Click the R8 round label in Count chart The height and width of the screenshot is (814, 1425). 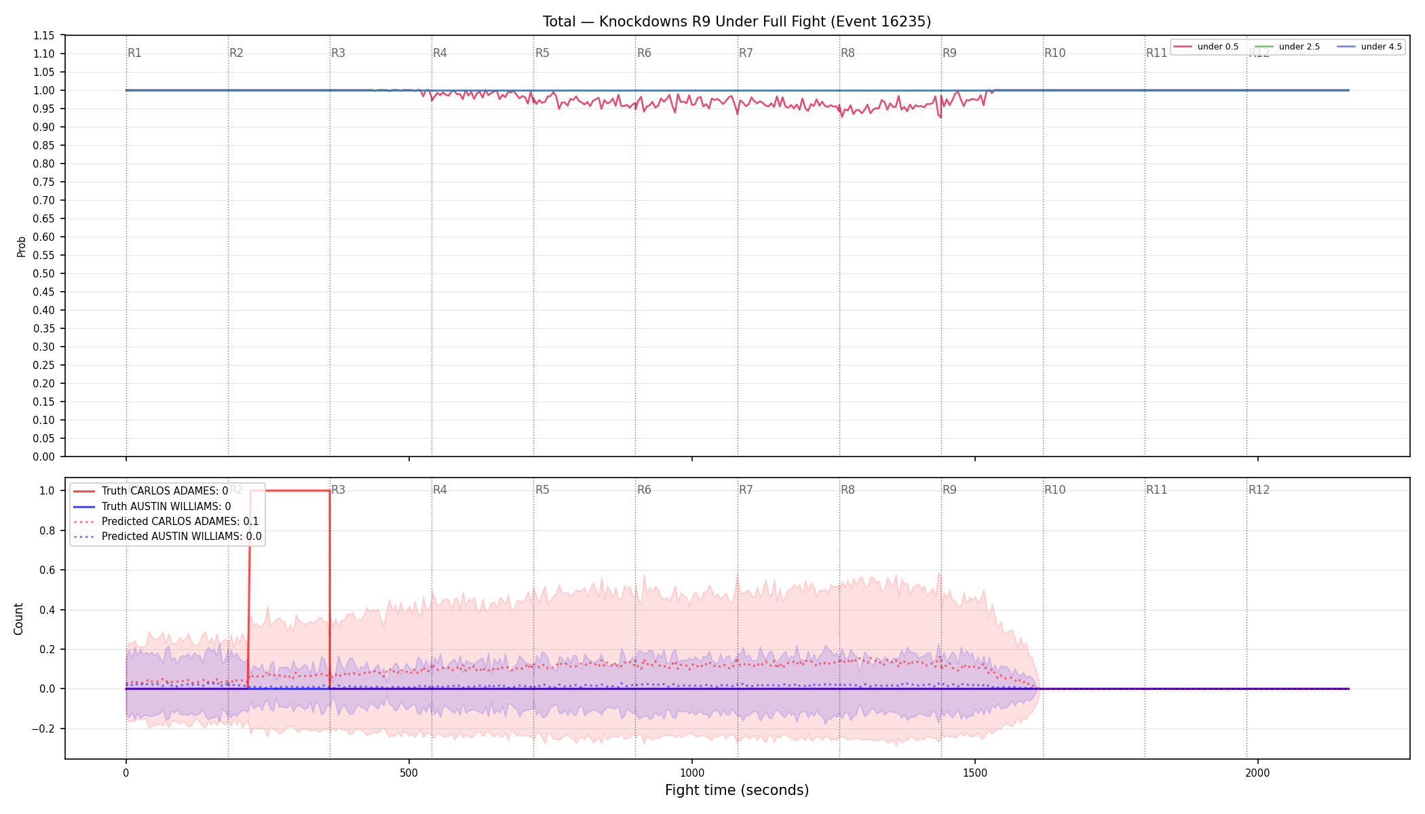tap(848, 490)
